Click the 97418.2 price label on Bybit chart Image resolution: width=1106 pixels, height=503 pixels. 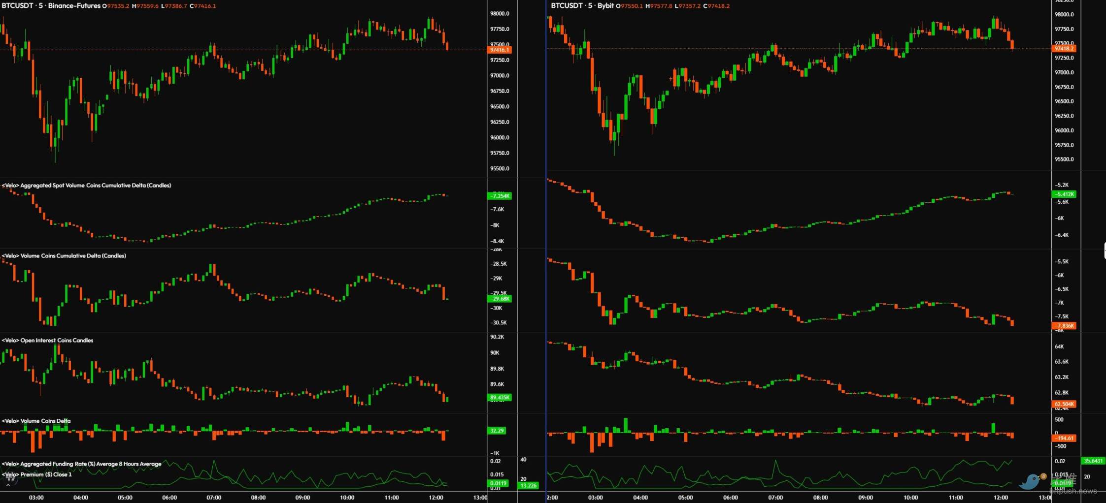tap(1064, 49)
